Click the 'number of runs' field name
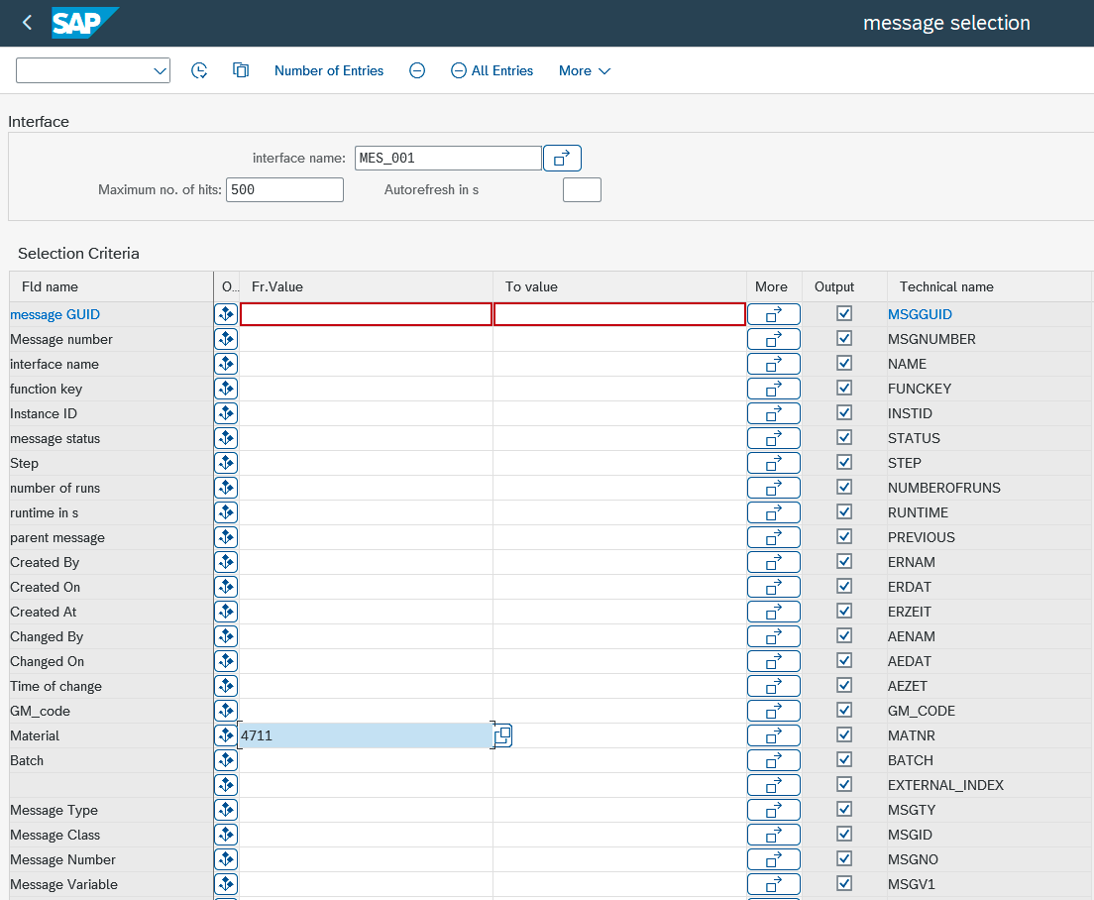 55,489
